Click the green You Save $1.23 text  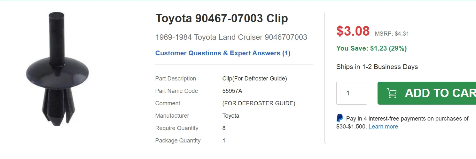[371, 48]
